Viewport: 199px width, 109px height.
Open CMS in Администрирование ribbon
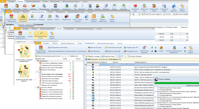pyautogui.click(x=86, y=18)
